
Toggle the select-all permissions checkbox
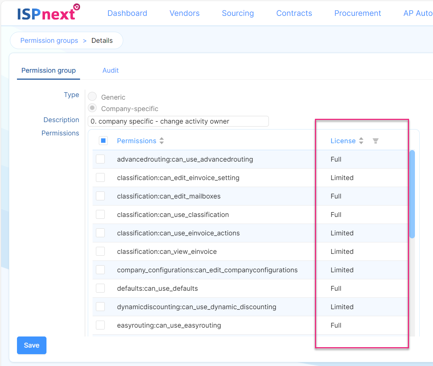(x=103, y=141)
